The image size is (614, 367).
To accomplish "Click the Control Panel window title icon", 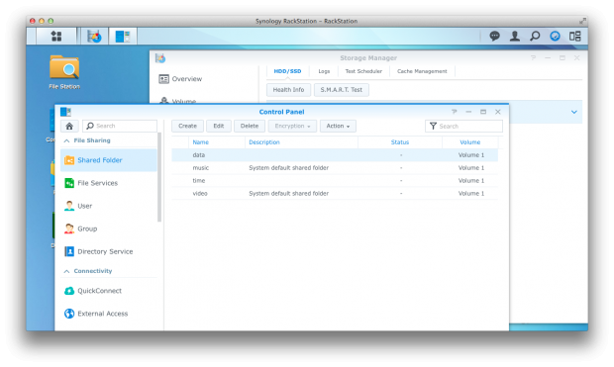I will [65, 112].
